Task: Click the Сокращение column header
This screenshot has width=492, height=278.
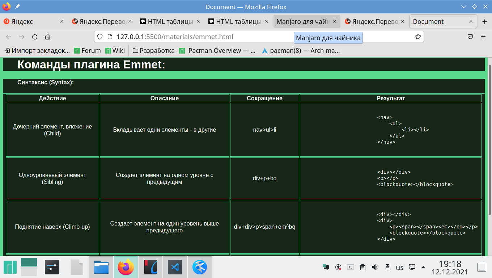Action: point(264,98)
